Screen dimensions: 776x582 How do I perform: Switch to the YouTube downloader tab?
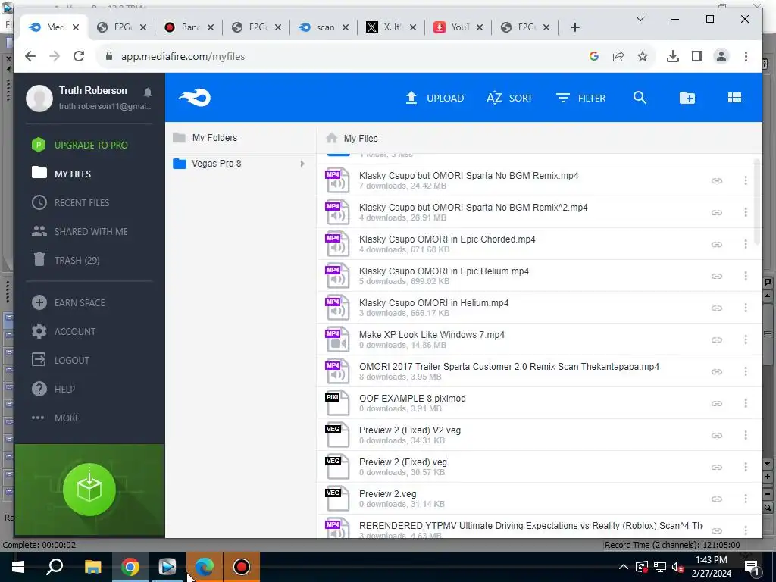click(x=458, y=27)
